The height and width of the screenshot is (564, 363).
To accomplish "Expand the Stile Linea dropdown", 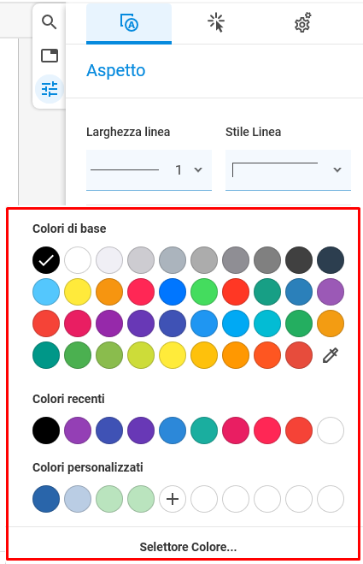I will coord(288,169).
